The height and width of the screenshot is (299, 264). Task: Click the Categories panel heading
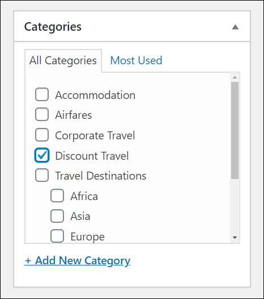click(53, 27)
